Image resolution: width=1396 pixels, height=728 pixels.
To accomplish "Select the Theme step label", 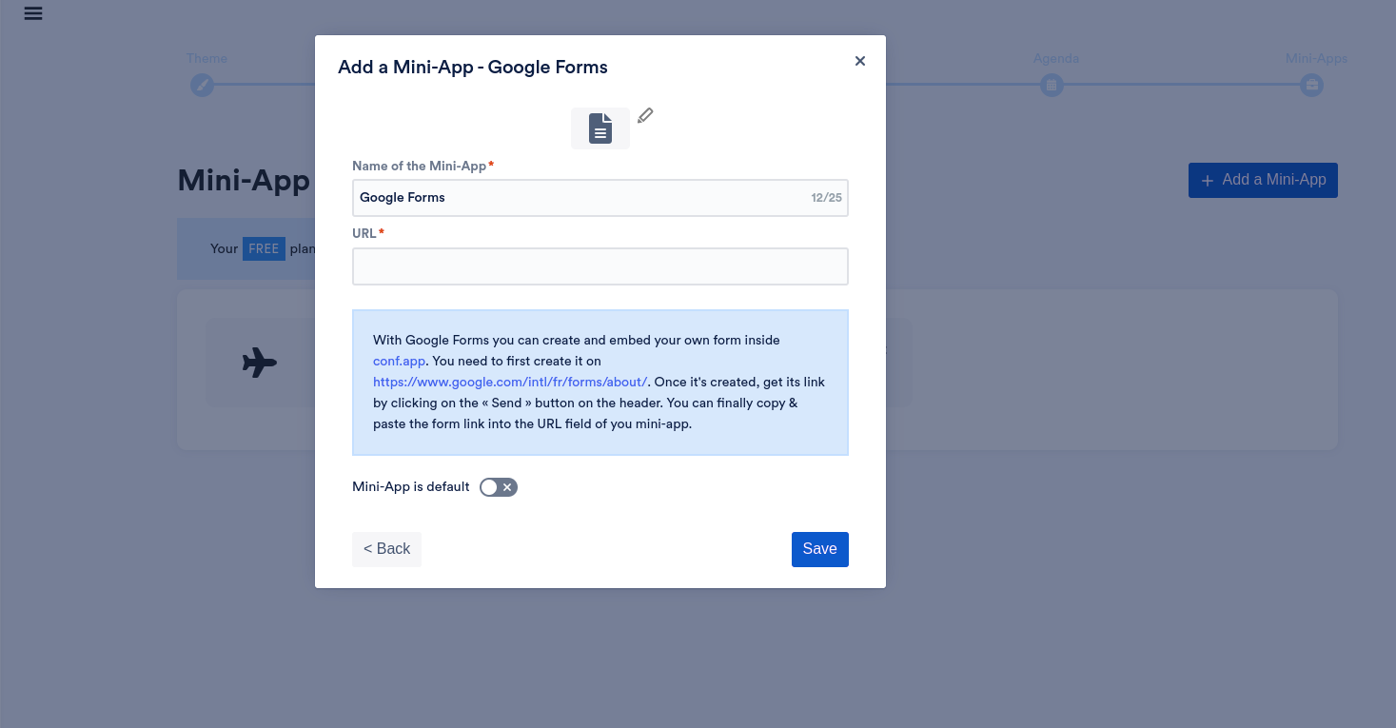I will 206,59.
